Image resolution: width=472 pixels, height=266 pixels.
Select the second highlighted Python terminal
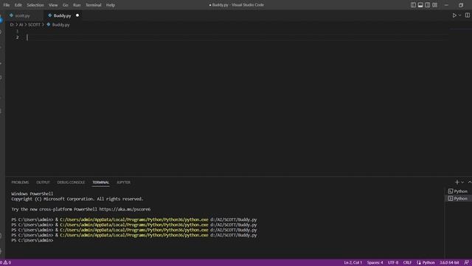click(x=458, y=199)
